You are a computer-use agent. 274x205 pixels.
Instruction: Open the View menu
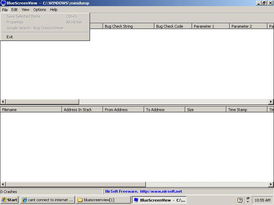coord(25,10)
